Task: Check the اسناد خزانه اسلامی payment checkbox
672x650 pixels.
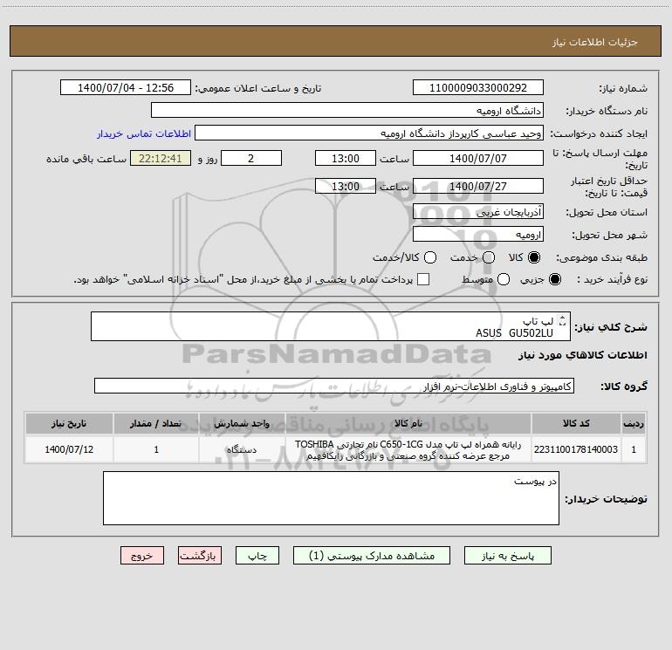Action: 423,279
